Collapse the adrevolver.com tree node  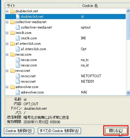[7, 87]
